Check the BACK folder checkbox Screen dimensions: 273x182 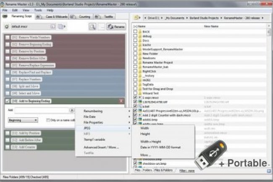coord(135,32)
